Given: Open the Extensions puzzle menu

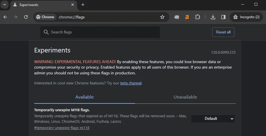Looking at the screenshot, I should pyautogui.click(x=197, y=17).
